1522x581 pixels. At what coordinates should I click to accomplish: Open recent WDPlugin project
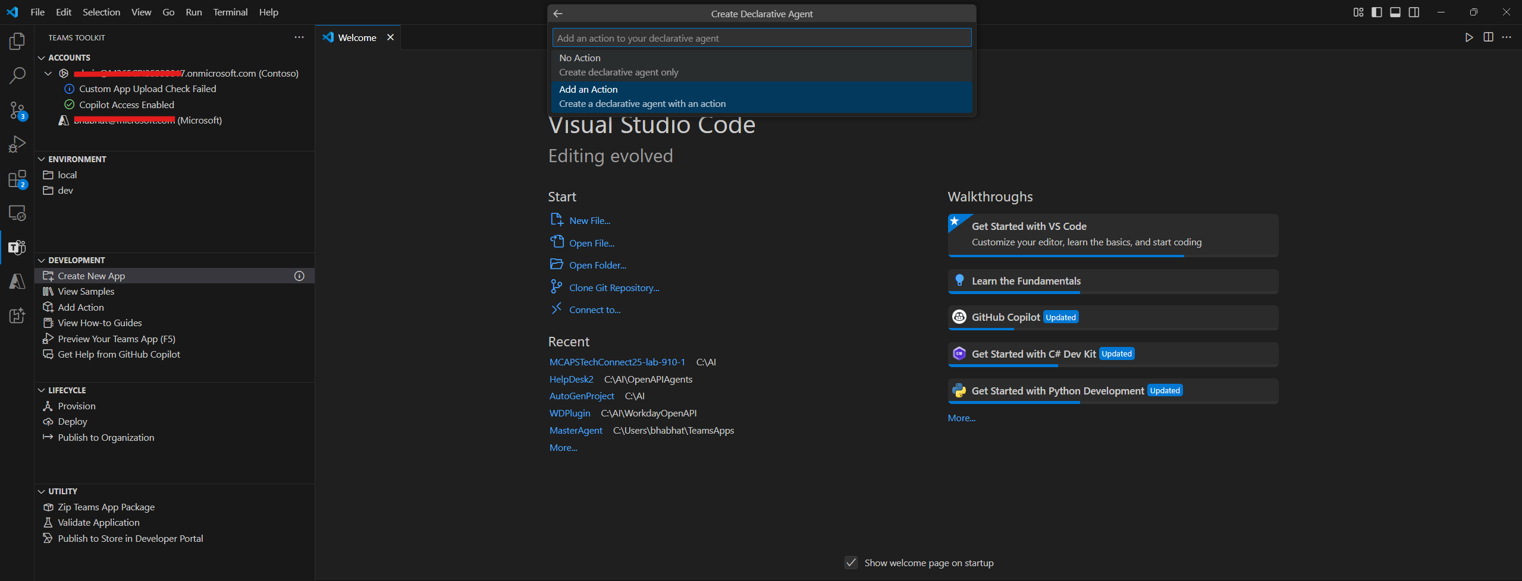[570, 413]
